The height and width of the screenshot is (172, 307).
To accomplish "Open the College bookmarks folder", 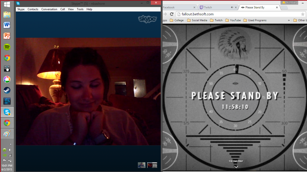I will click(x=177, y=20).
